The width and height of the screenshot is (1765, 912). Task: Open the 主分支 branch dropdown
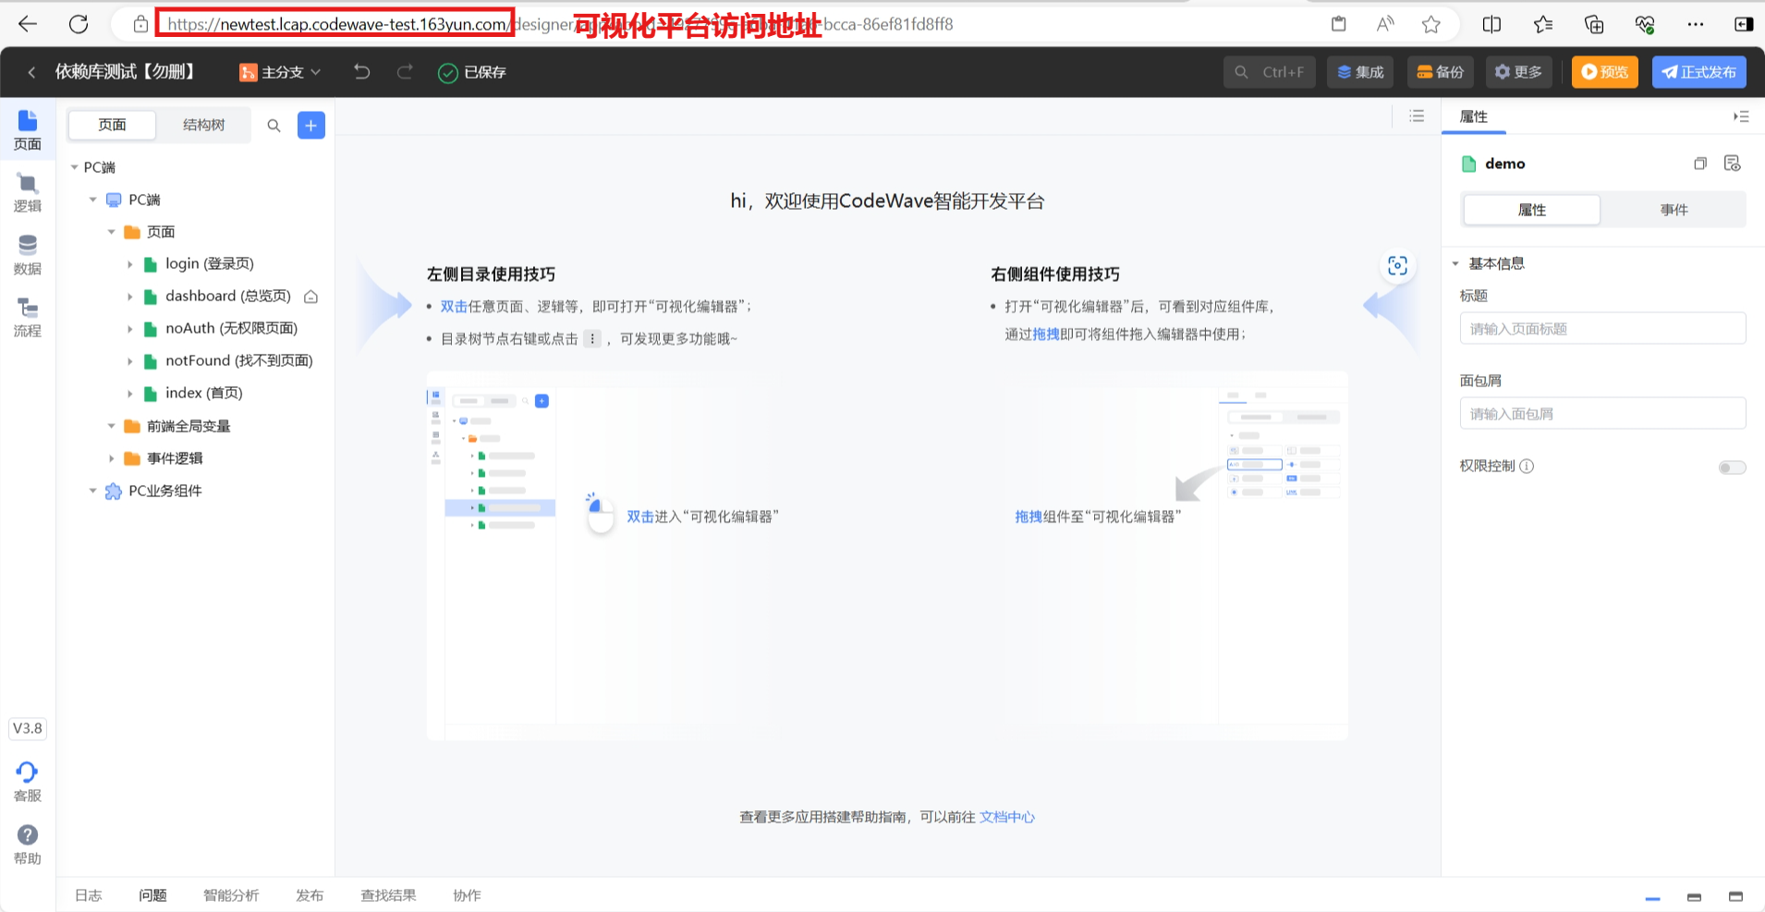click(280, 72)
